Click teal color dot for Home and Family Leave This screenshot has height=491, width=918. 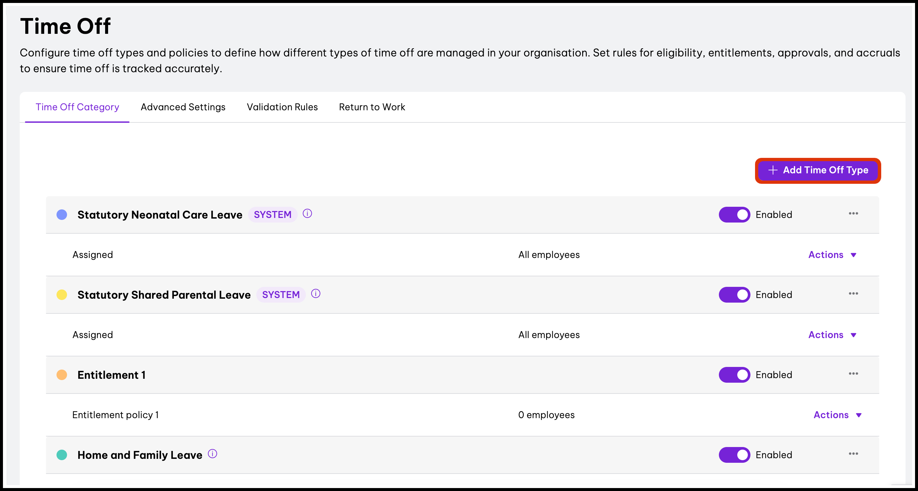(x=62, y=455)
